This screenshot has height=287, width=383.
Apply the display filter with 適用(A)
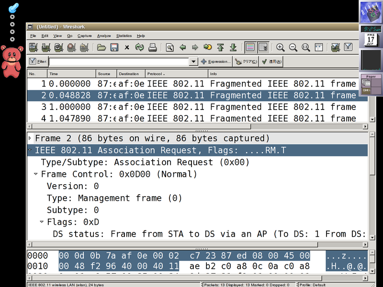click(x=271, y=62)
